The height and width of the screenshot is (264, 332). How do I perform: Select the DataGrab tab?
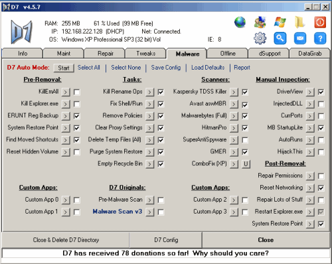coord(310,54)
